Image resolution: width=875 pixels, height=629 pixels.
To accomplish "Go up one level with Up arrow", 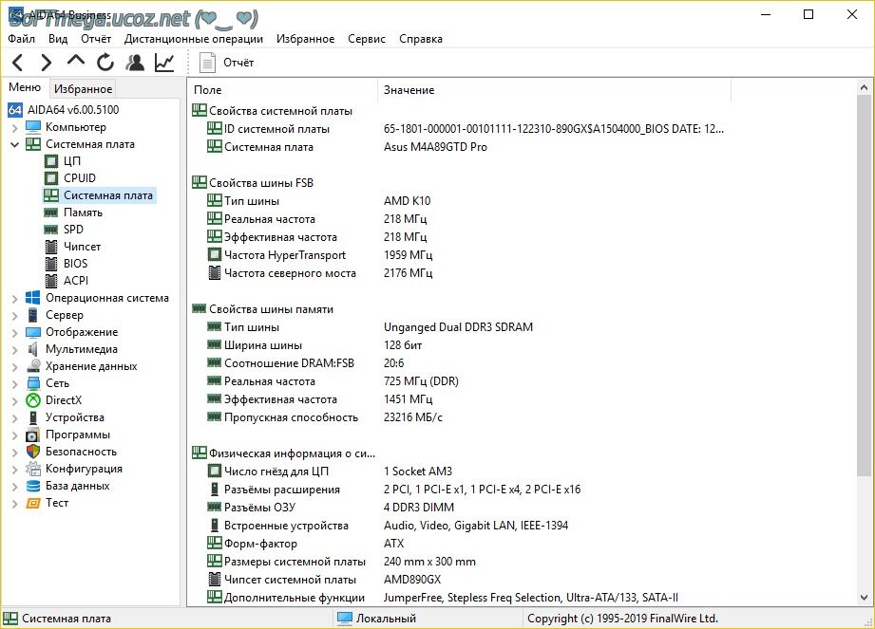I will click(75, 62).
